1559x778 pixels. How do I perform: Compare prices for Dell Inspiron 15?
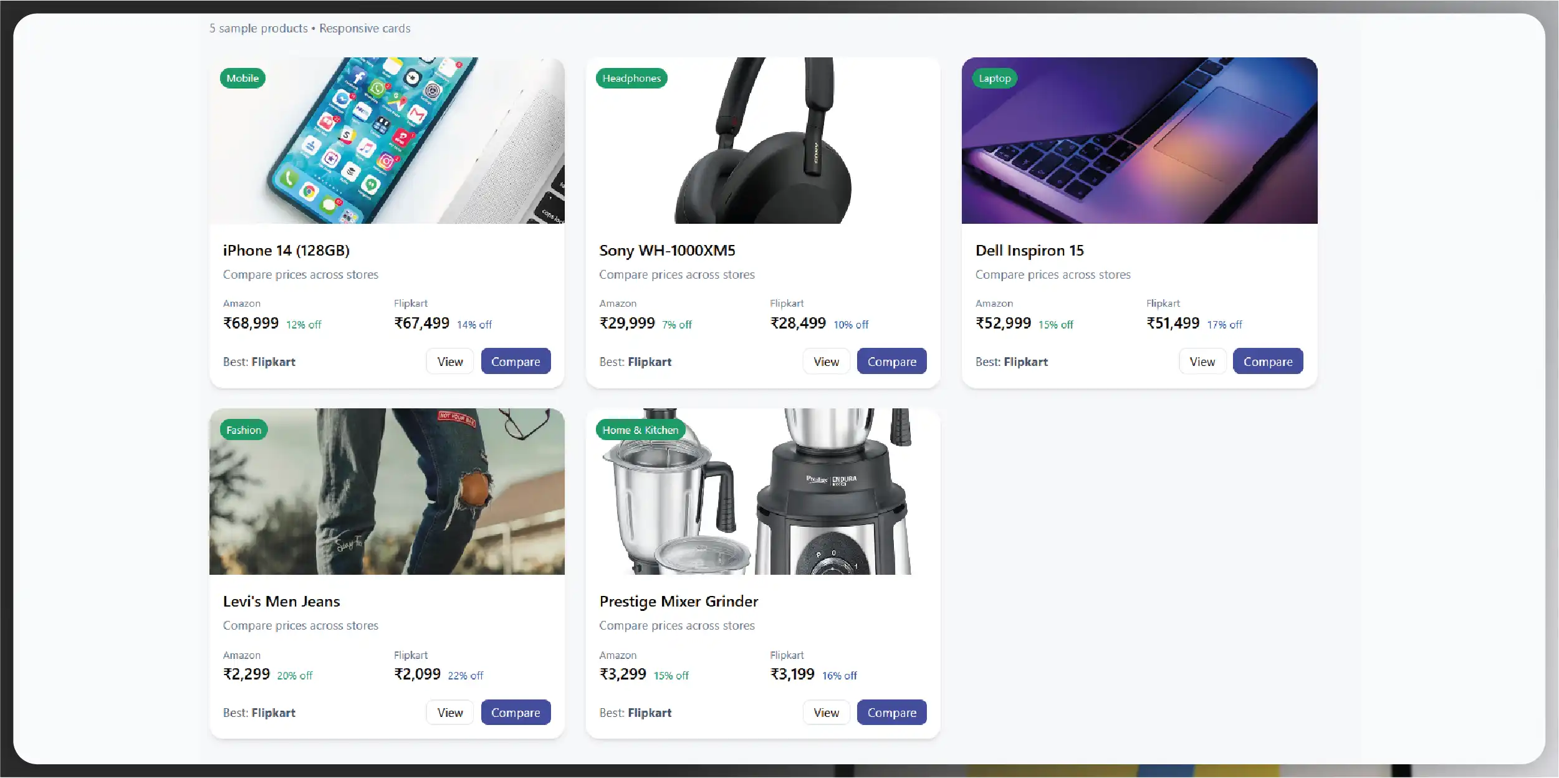pyautogui.click(x=1268, y=362)
